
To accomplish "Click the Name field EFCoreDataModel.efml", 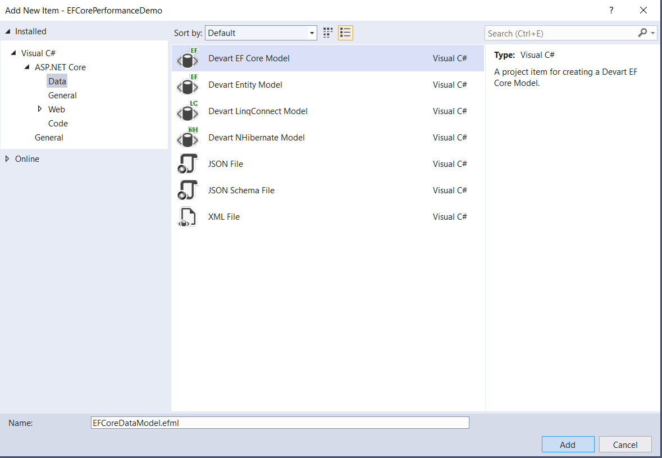I will (280, 423).
